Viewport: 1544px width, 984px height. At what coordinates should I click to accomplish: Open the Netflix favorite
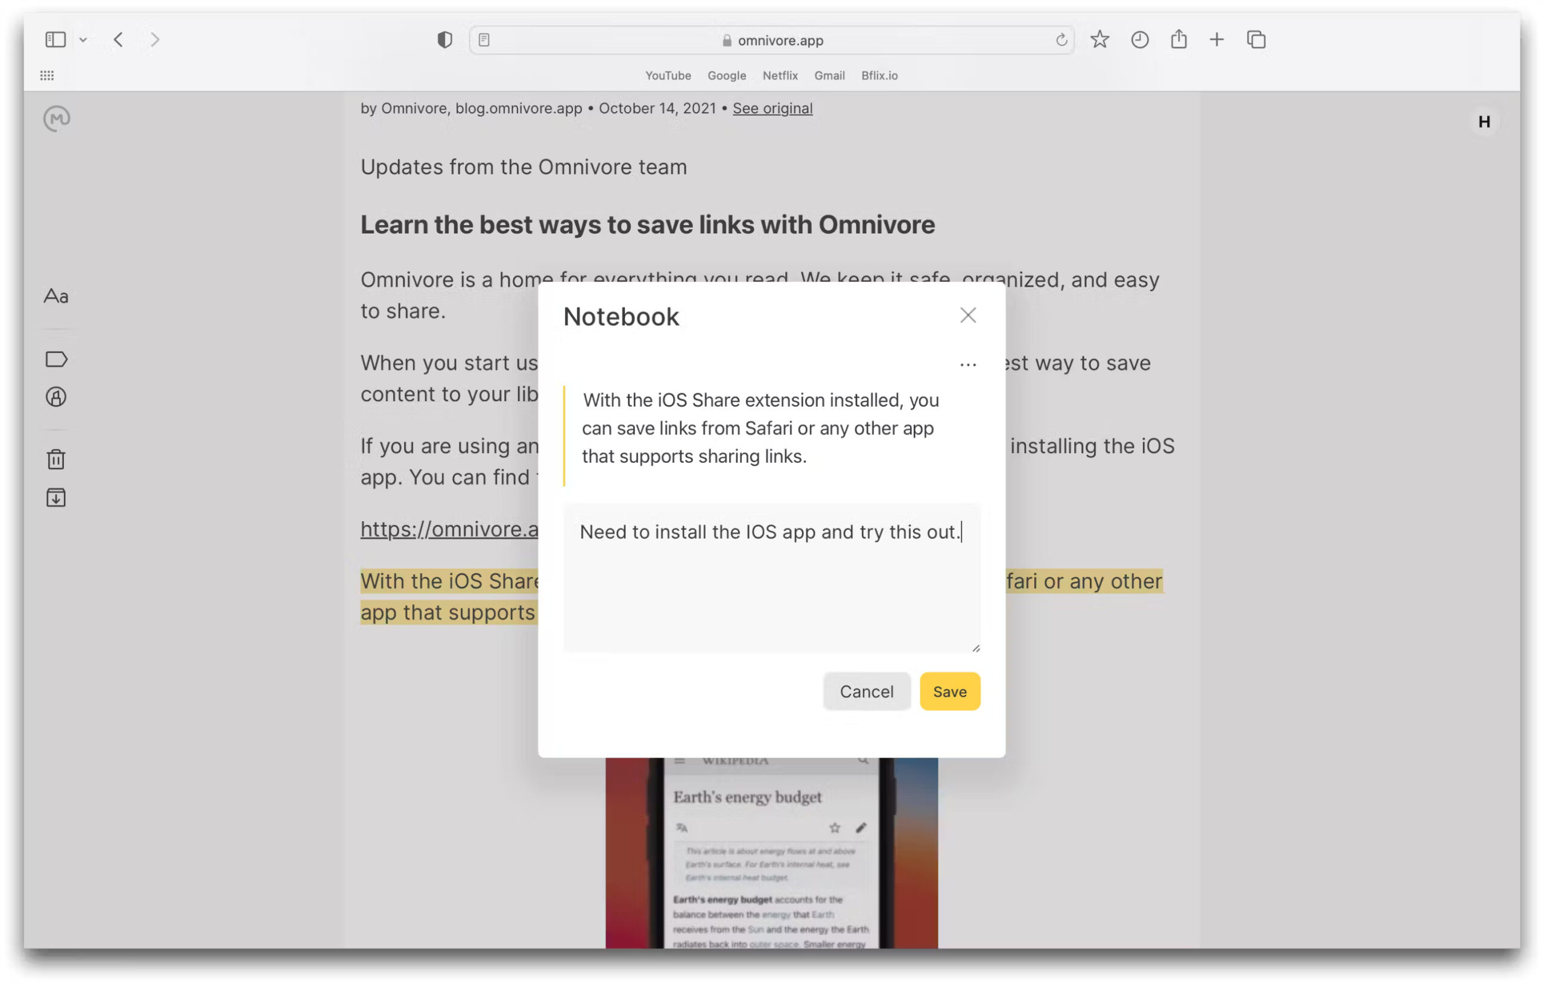[x=780, y=75]
